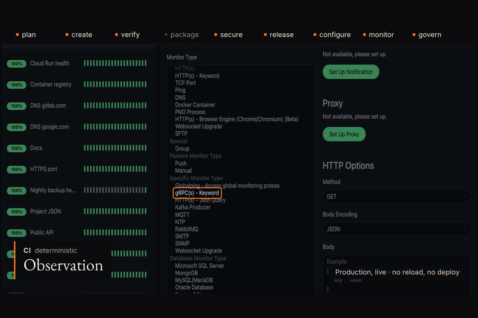This screenshot has width=478, height=318.
Task: Choose Docker Container monitor type
Action: [195, 105]
